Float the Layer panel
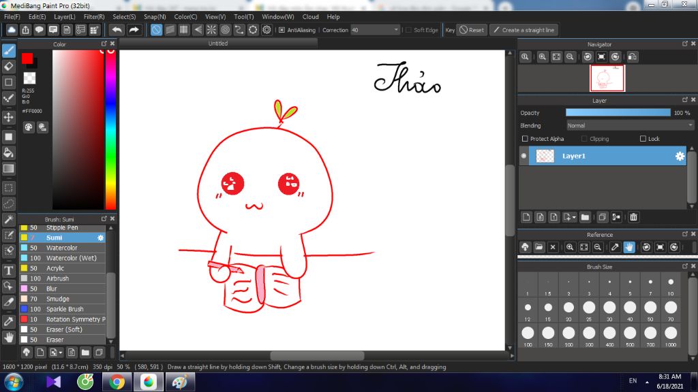The width and height of the screenshot is (698, 392). (684, 100)
